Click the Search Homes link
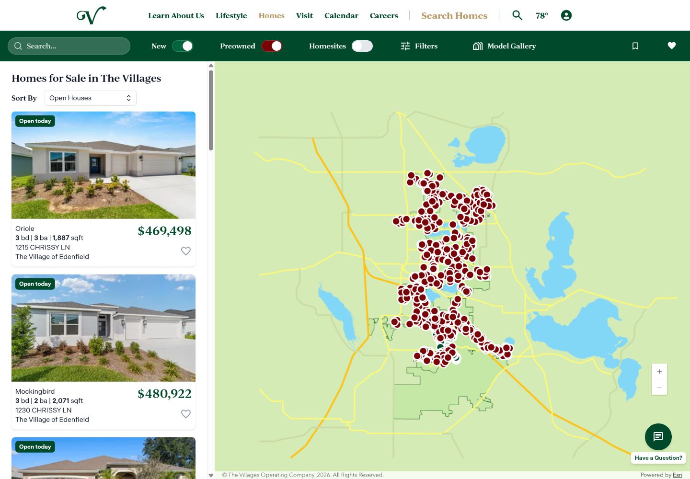690x479 pixels. (454, 16)
